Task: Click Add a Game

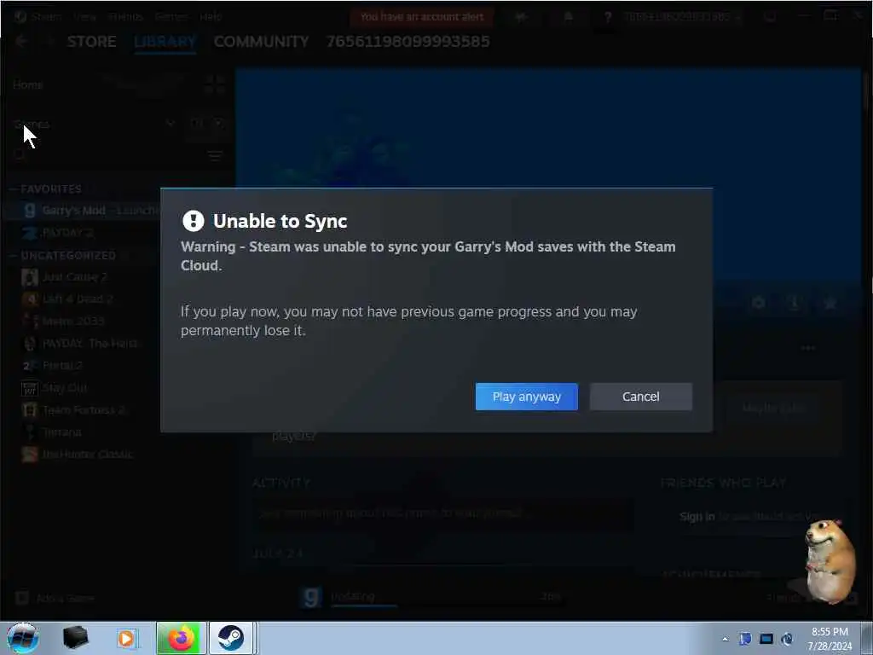Action: [55, 598]
